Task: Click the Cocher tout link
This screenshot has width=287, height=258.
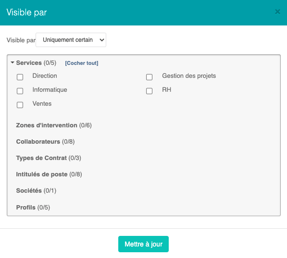Action: click(x=82, y=63)
